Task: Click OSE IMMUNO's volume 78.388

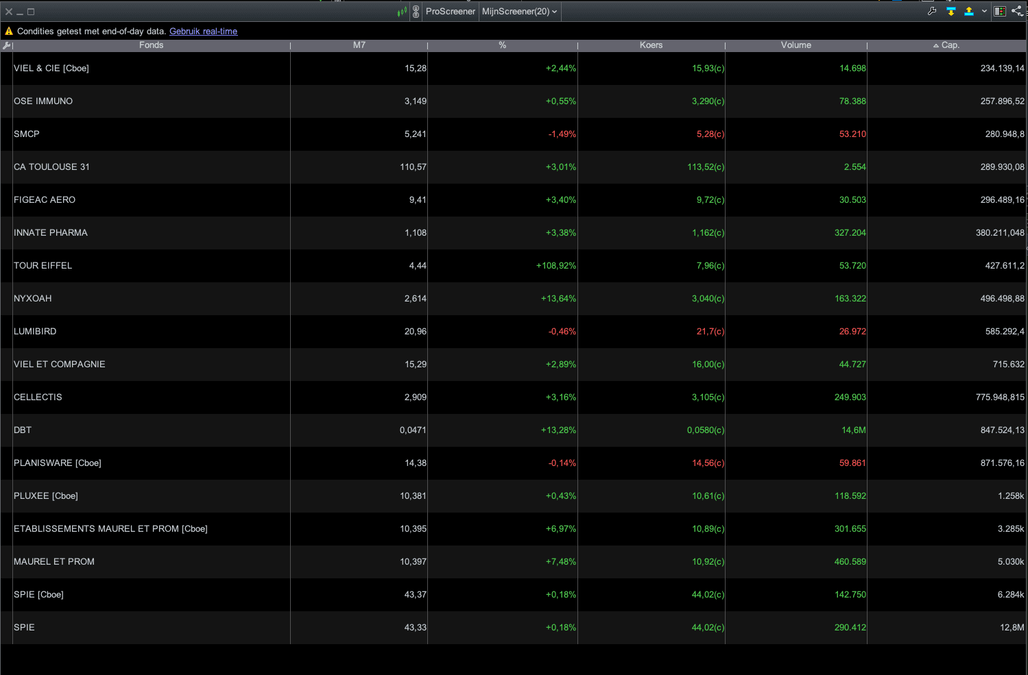Action: click(852, 101)
